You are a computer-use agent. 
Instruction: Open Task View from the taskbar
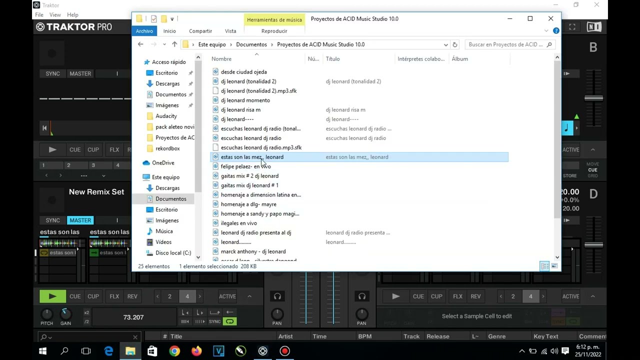(86, 351)
